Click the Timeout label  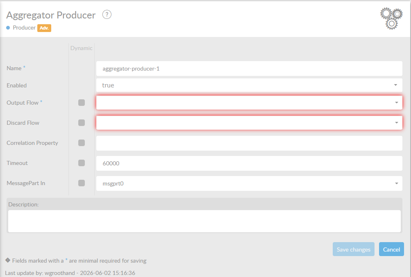click(17, 163)
